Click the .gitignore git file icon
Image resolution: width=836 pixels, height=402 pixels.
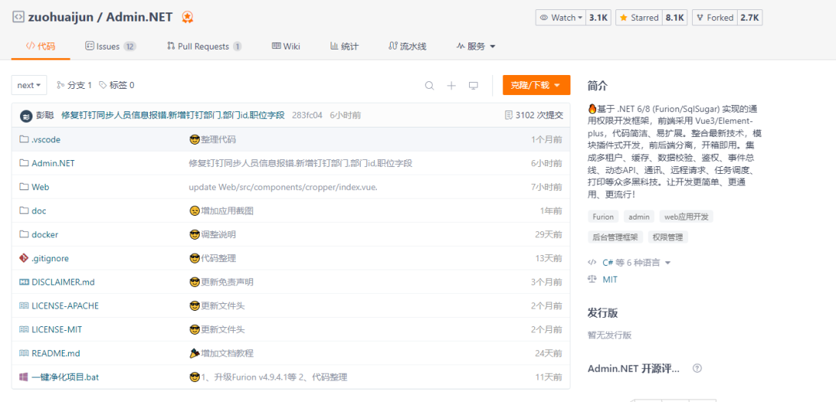(23, 258)
